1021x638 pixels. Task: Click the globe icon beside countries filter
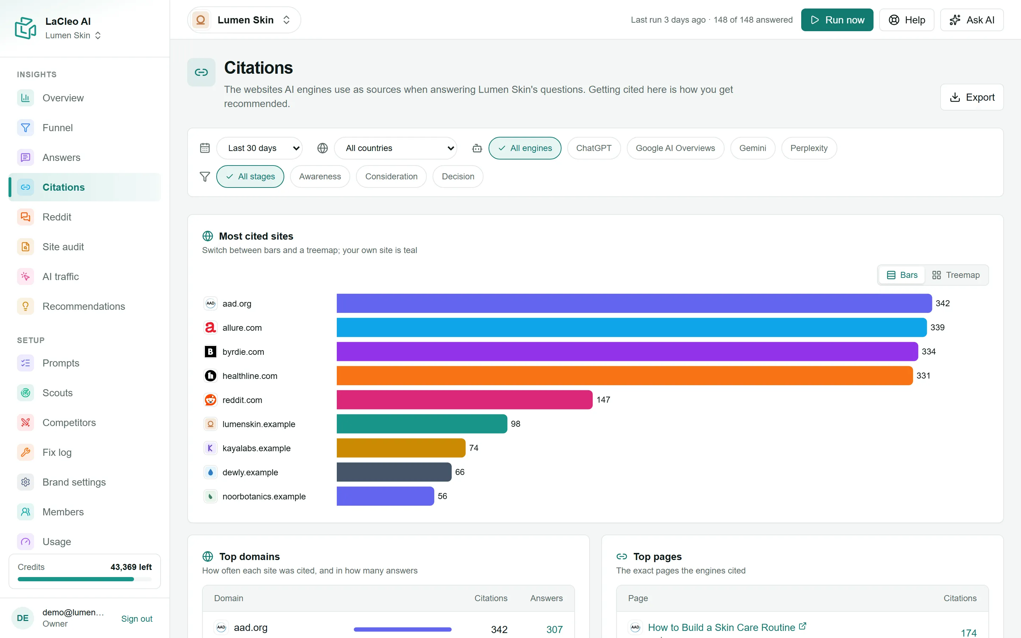322,148
